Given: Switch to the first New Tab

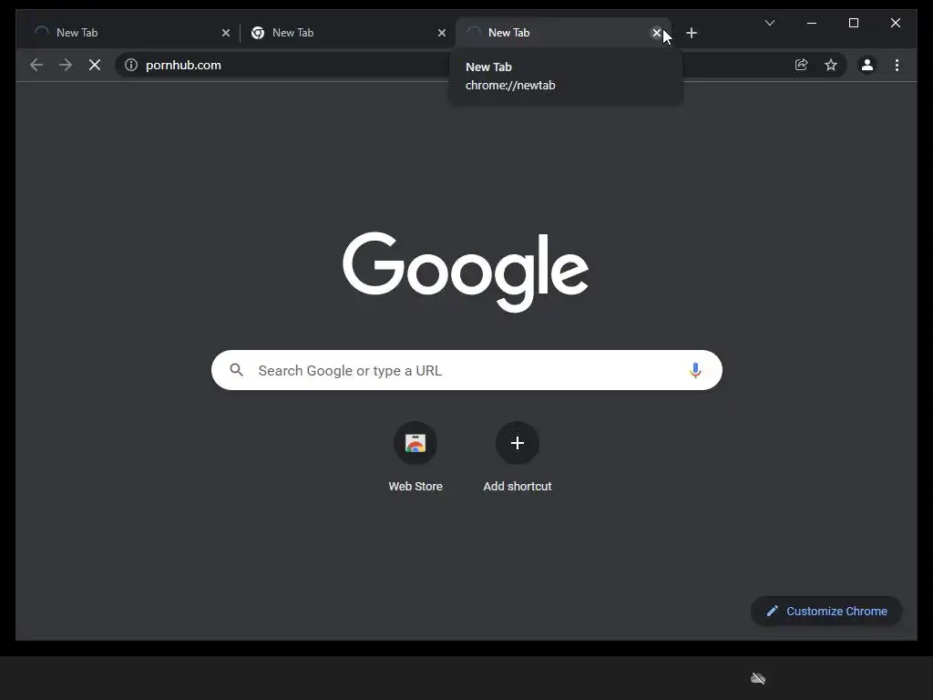Looking at the screenshot, I should (x=130, y=33).
